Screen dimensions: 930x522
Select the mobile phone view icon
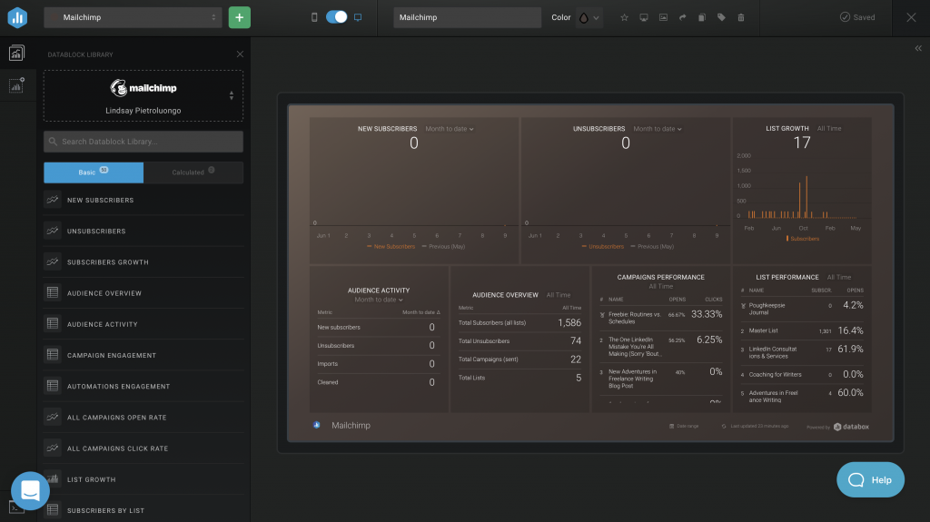(315, 17)
